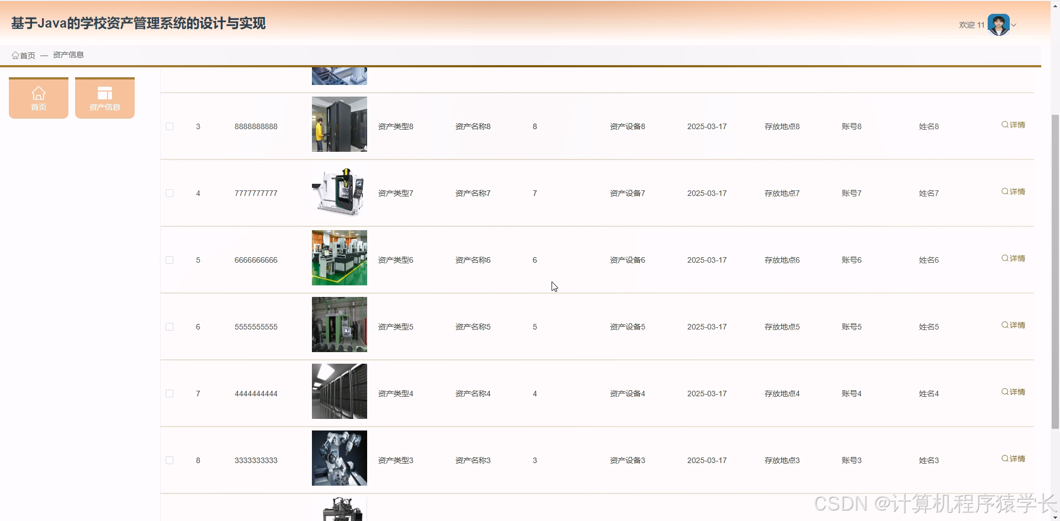The width and height of the screenshot is (1060, 521).
Task: Click asset number 6666666666
Action: (x=256, y=260)
